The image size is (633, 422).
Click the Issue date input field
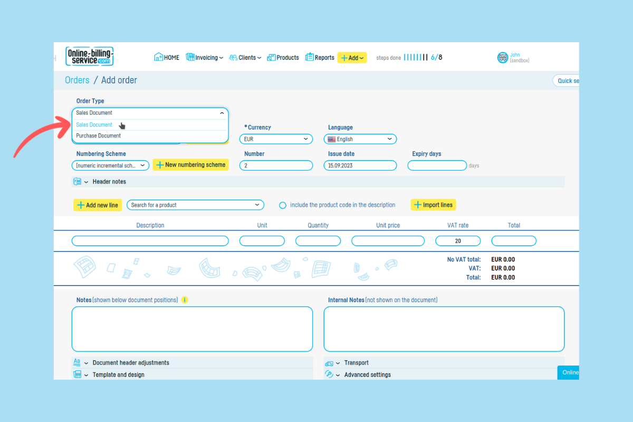pos(360,166)
